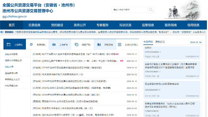
Task: Open 中标候选人公示 in the left sidebar
Action: click(12, 79)
